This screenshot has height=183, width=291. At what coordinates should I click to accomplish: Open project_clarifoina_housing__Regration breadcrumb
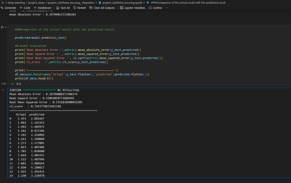click(71, 3)
